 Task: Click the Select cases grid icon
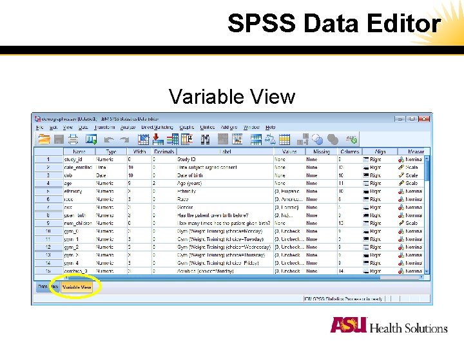284,139
